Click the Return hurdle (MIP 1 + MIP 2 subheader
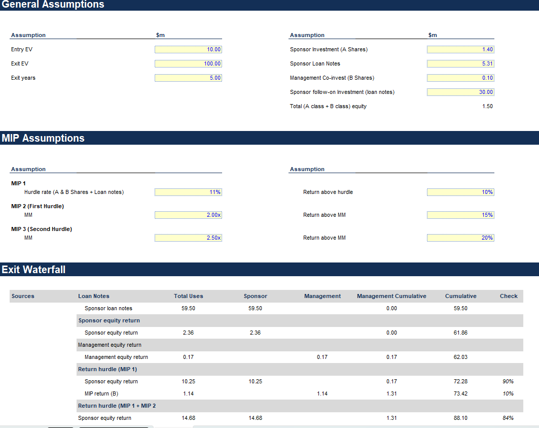 pyautogui.click(x=299, y=406)
